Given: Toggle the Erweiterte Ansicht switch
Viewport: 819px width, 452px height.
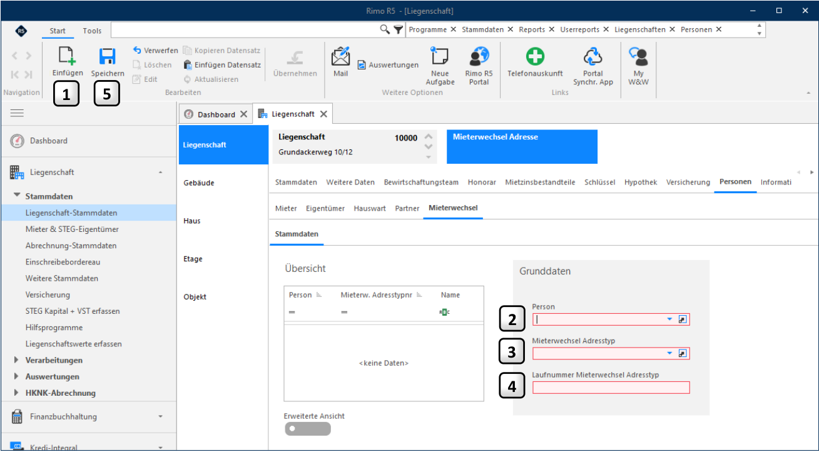Looking at the screenshot, I should 307,429.
